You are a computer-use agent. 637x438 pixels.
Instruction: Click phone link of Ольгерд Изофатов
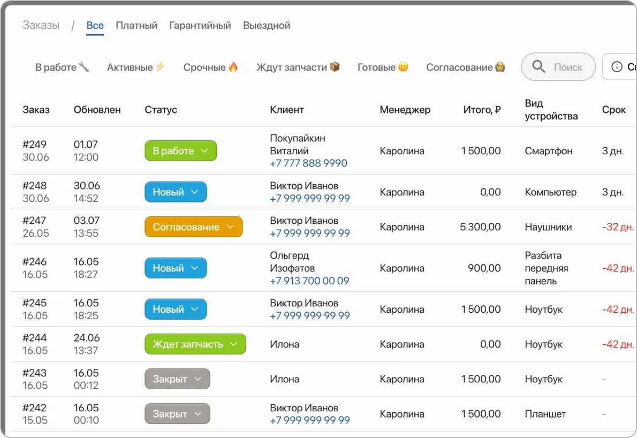point(308,281)
